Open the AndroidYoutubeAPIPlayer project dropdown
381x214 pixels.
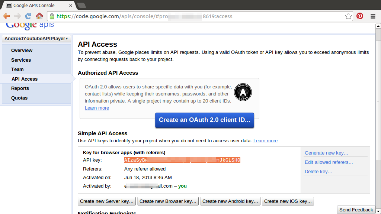pyautogui.click(x=36, y=38)
